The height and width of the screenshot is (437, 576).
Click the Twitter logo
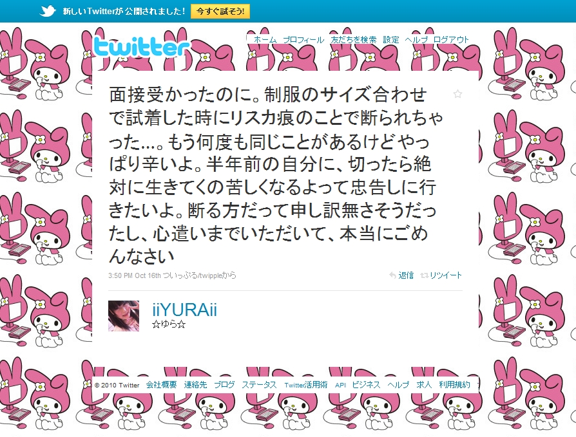142,48
